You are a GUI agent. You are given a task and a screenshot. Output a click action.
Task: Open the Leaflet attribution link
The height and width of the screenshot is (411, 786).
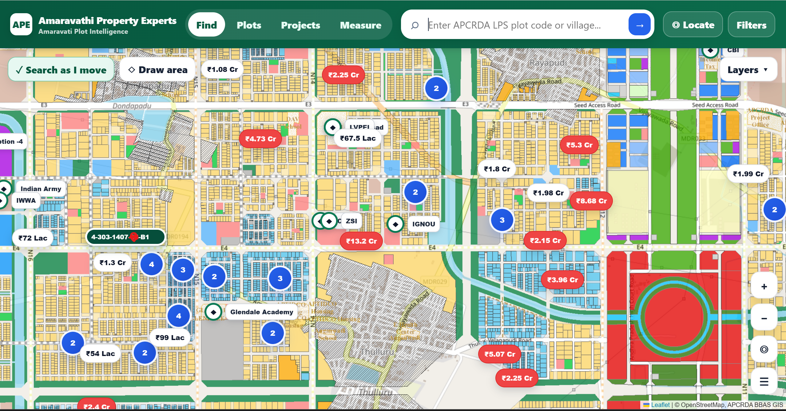point(660,405)
